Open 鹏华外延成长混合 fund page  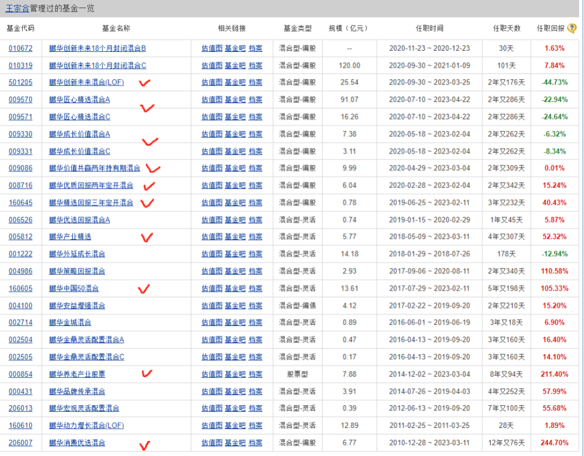(77, 254)
